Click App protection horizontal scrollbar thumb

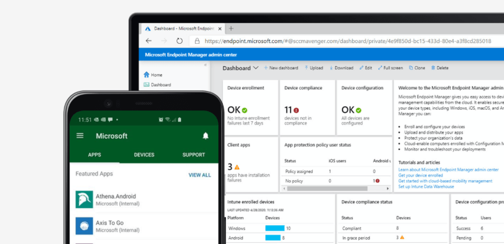point(327,188)
